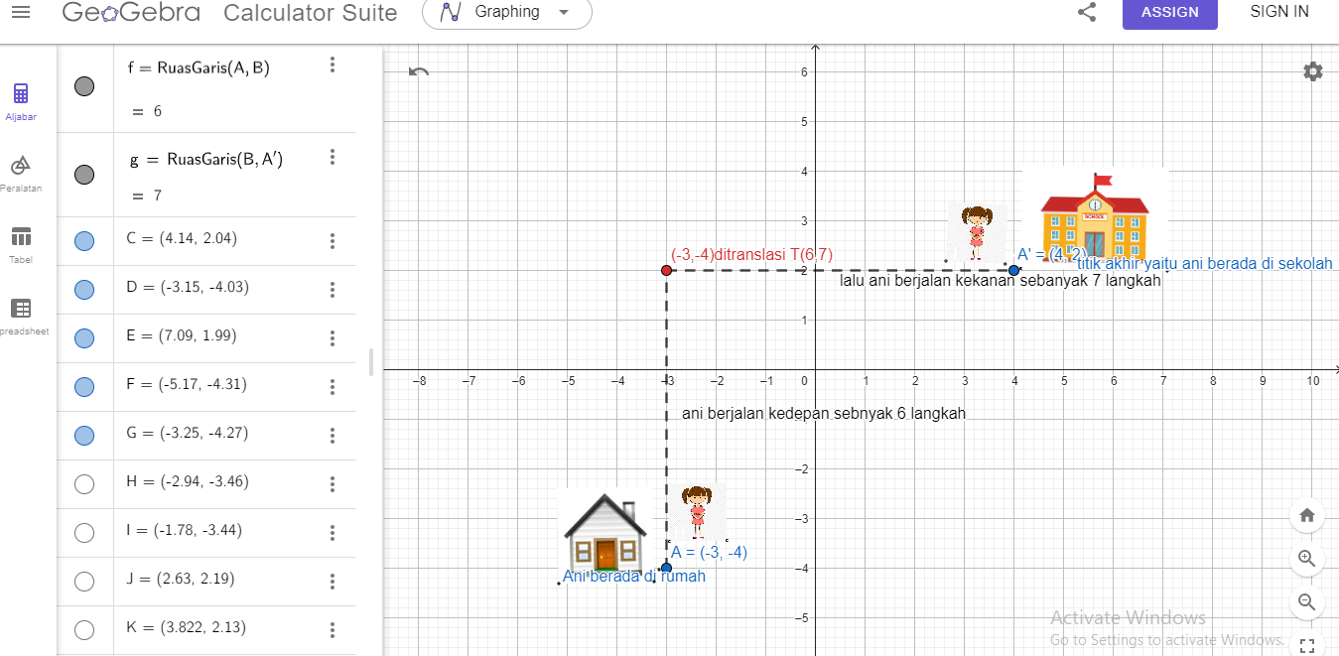Open the Graphing app selector dropdown
The width and height of the screenshot is (1339, 656).
tap(506, 13)
